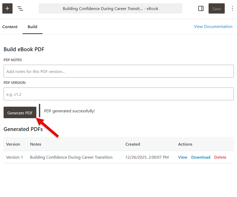Click the Generate PDF button
The image size is (237, 197).
tap(20, 113)
